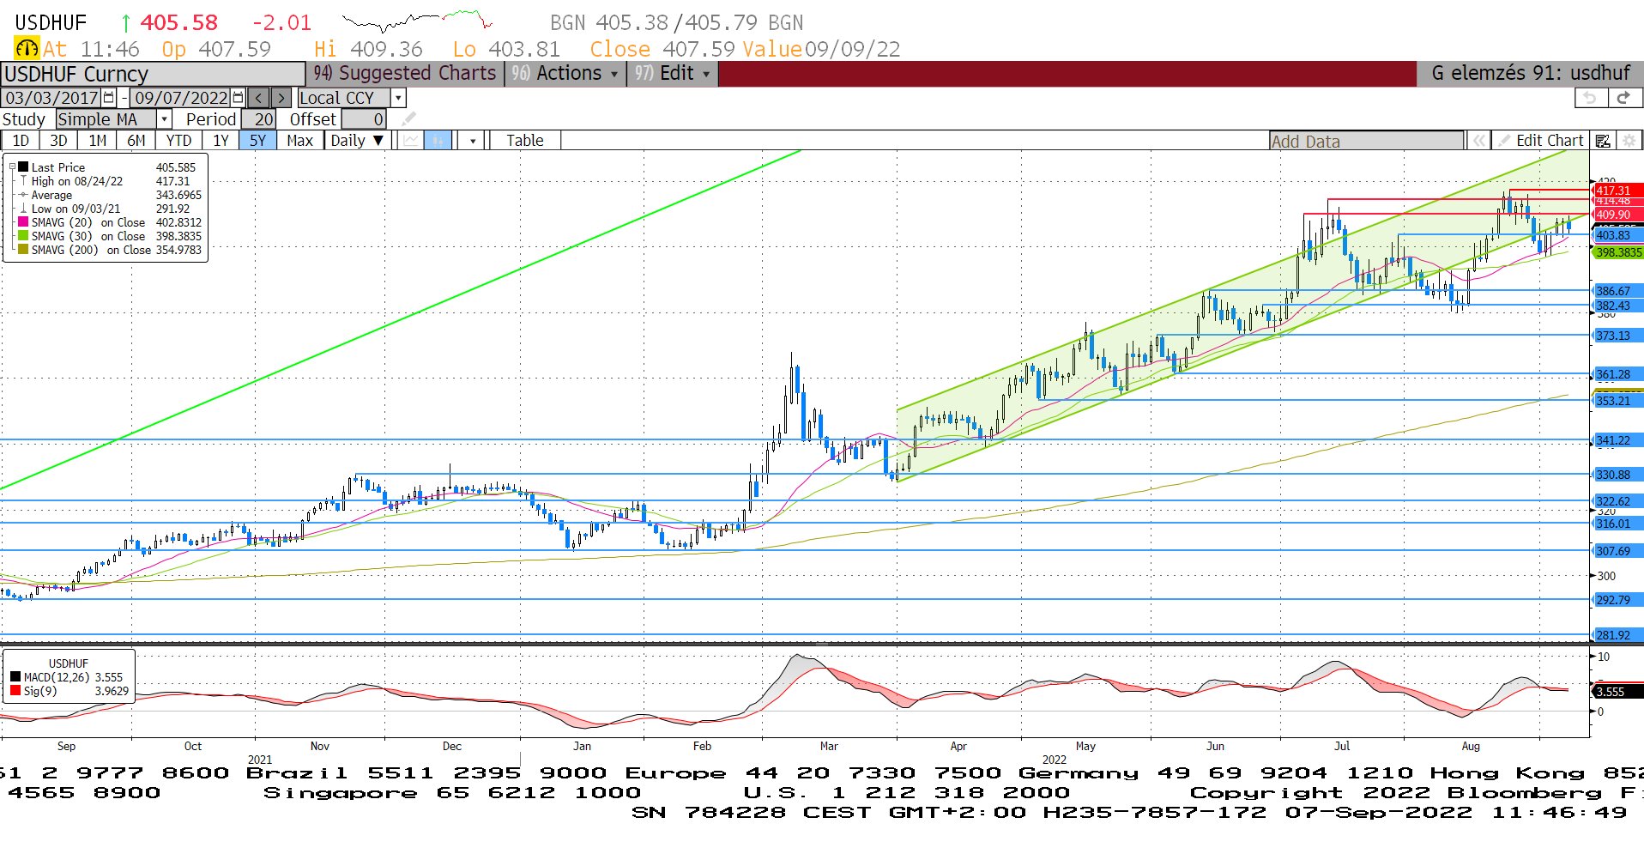Screen dimensions: 1644x860
Task: Shift date range backward with left arrow
Action: (x=259, y=98)
